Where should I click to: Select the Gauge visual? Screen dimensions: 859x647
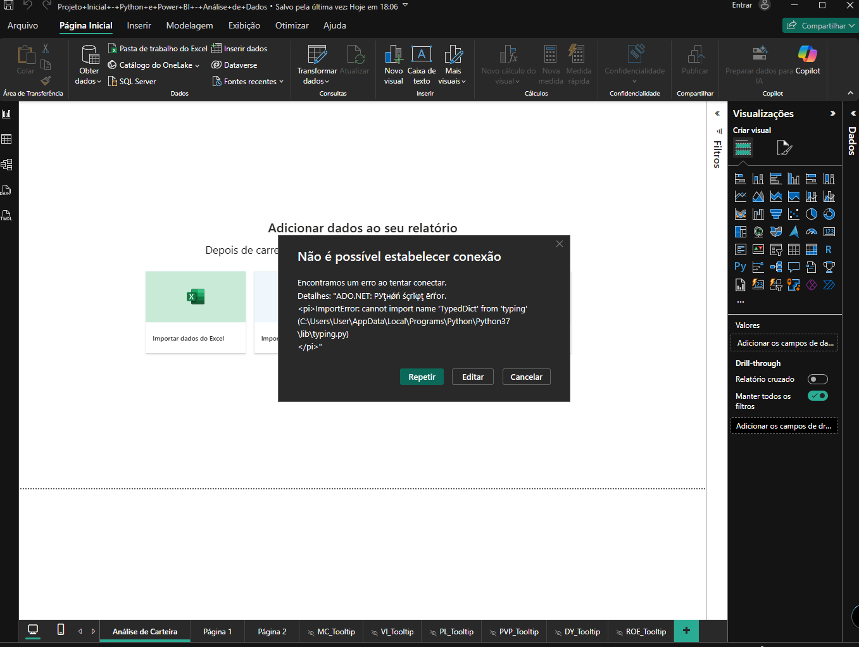812,232
